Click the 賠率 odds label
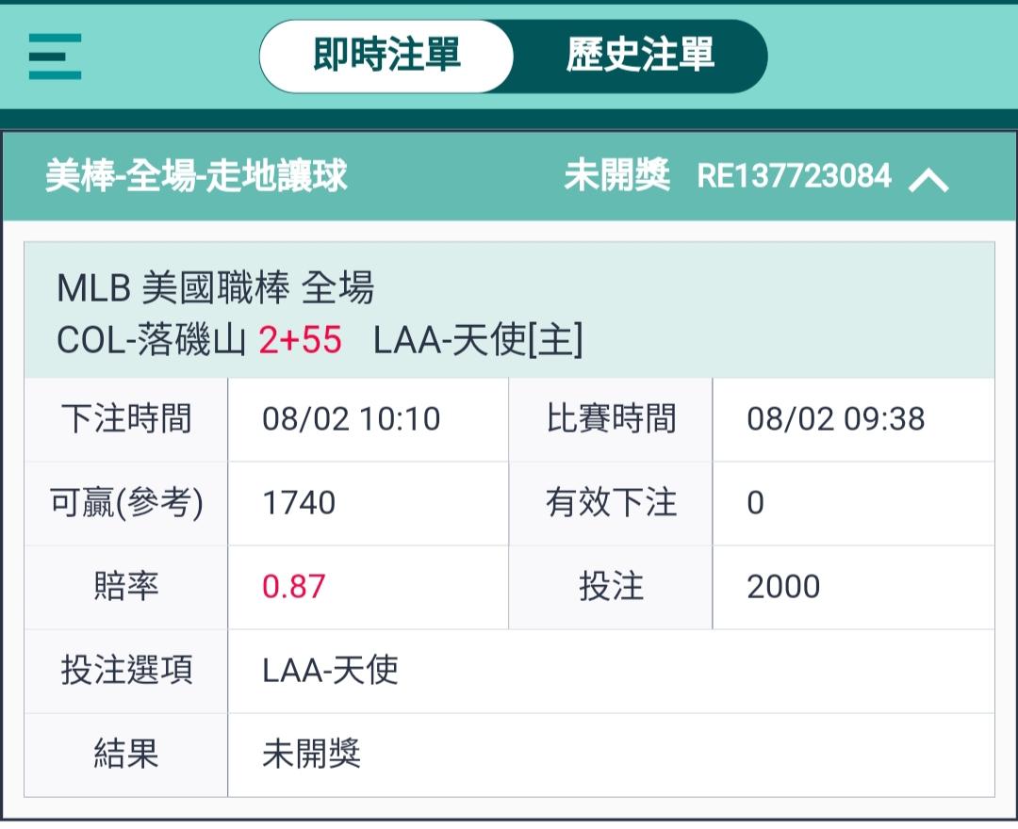Screen dimensions: 1018x829 pyautogui.click(x=126, y=587)
